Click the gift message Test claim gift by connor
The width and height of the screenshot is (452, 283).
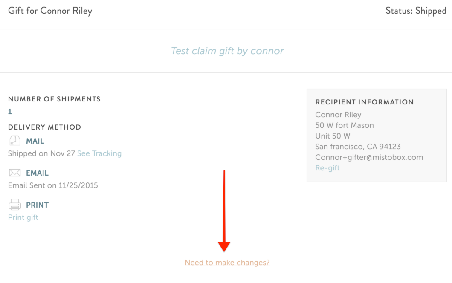(x=227, y=51)
